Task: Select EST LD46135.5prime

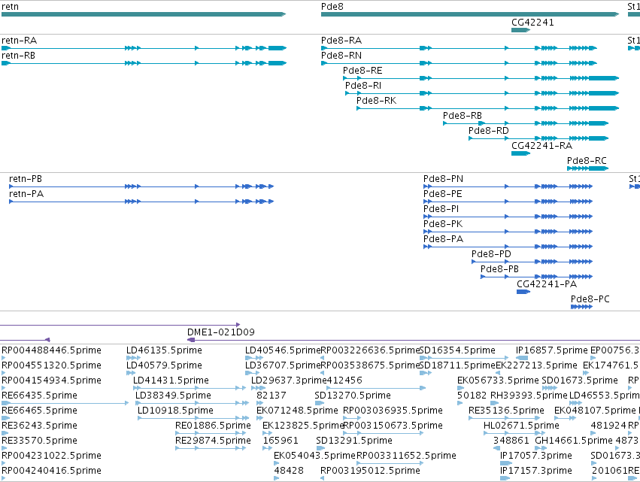Action: (x=164, y=350)
